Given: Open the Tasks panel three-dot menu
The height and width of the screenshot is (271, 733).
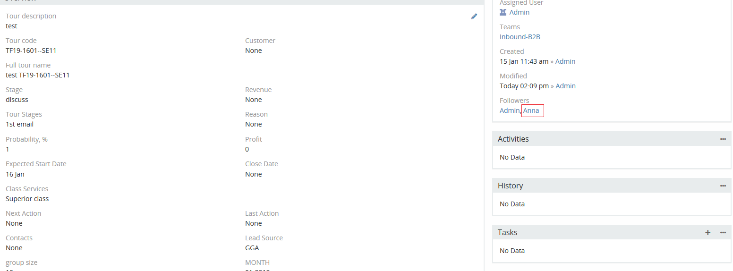Looking at the screenshot, I should [x=723, y=232].
